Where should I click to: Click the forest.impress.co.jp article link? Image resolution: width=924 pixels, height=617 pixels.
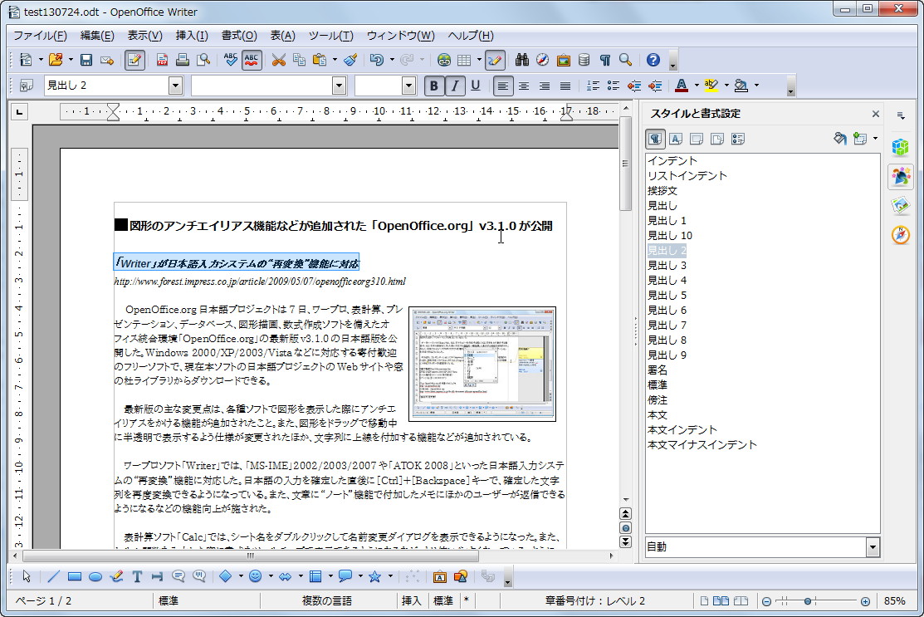click(x=249, y=281)
